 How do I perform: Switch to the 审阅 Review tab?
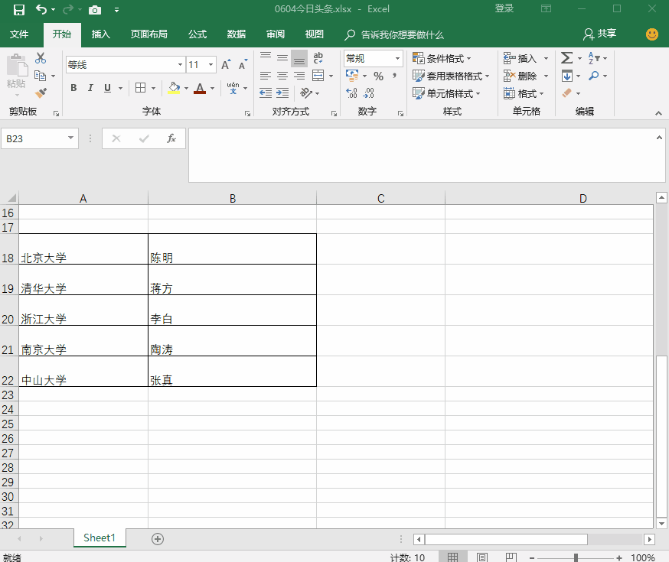(x=276, y=34)
